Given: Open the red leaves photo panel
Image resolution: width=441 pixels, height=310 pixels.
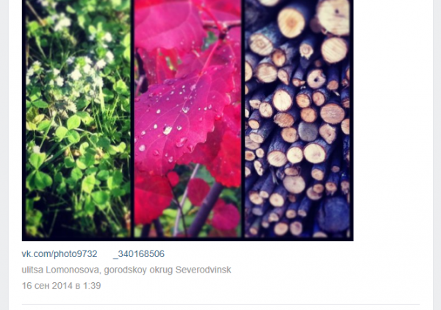Looking at the screenshot, I should pyautogui.click(x=187, y=118).
